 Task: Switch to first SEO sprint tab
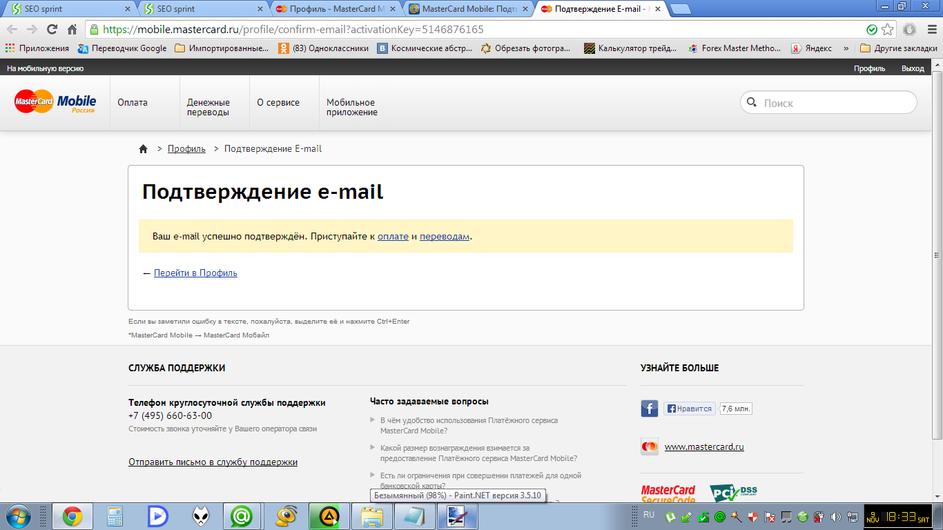click(x=69, y=9)
